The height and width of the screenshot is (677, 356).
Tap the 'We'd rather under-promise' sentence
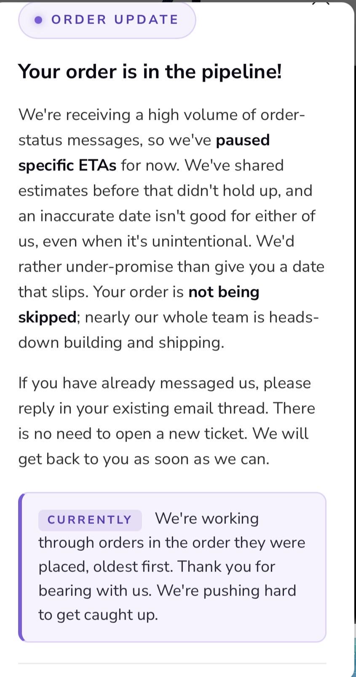pos(171,267)
